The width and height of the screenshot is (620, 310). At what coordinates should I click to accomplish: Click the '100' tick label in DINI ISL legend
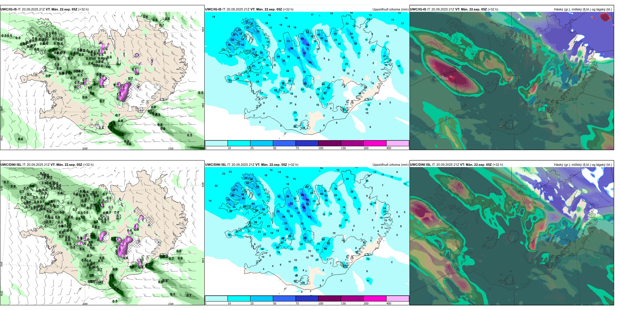coord(321,303)
